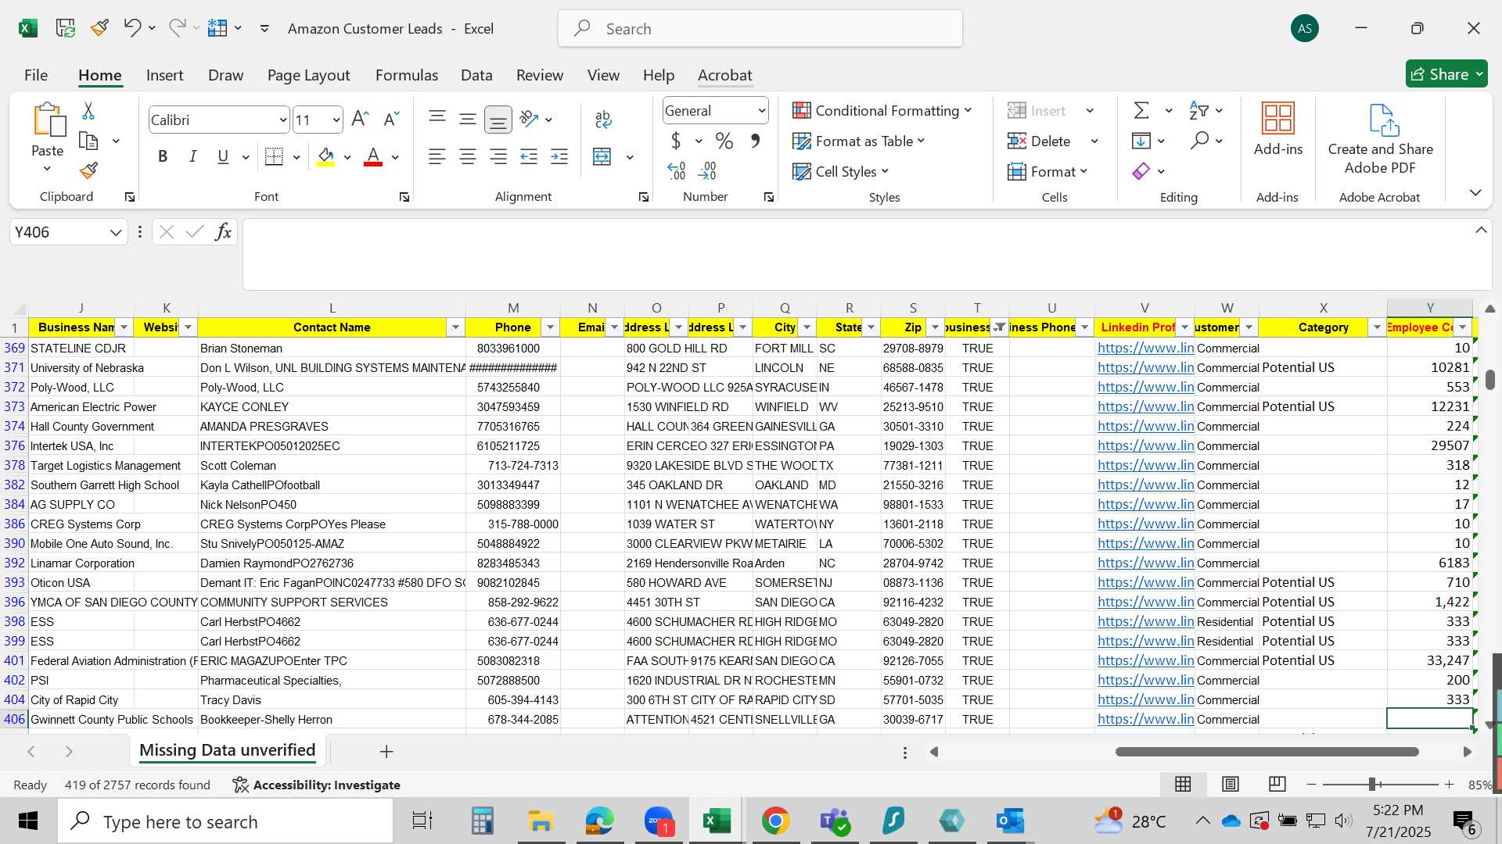Screen dimensions: 1502x844
Task: Switch to the Data tab
Action: [x=476, y=75]
